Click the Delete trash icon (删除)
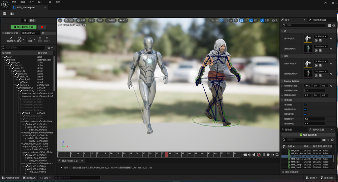The height and width of the screenshot is (182, 338). pos(40,39)
